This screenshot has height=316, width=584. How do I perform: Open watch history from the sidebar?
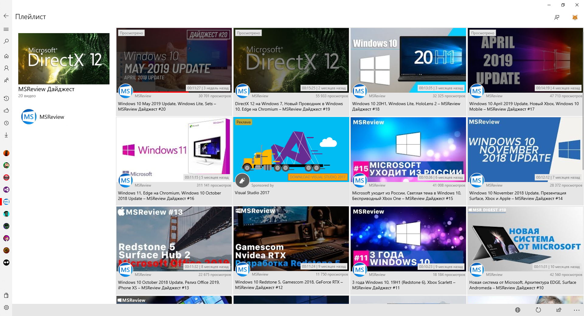pos(6,98)
